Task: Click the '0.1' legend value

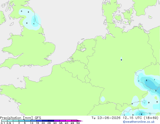Action: click(3, 123)
